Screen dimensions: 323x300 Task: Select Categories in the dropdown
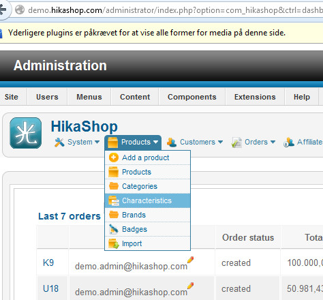tap(147, 186)
